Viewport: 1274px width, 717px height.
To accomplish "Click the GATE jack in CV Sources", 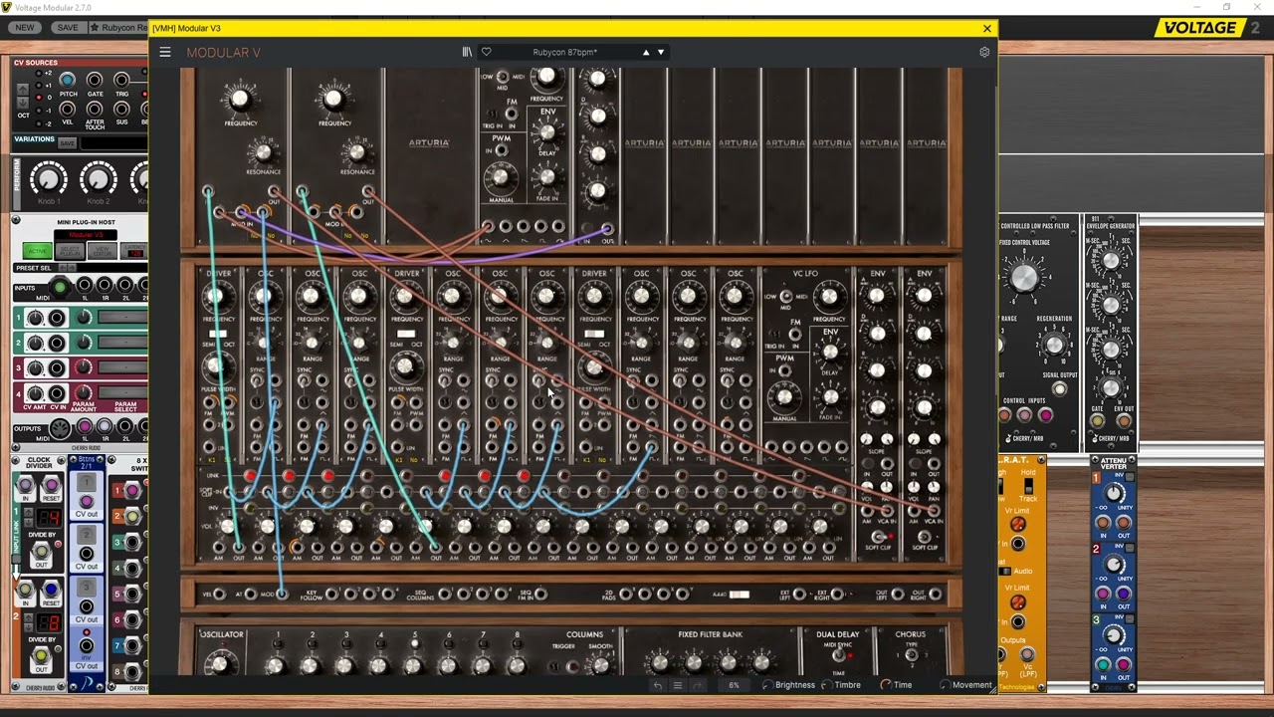I will [x=95, y=80].
